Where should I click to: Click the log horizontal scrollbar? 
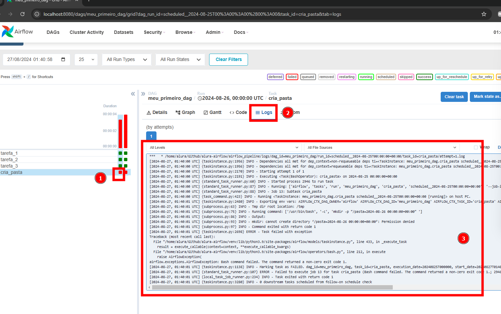pyautogui.click(x=272, y=288)
